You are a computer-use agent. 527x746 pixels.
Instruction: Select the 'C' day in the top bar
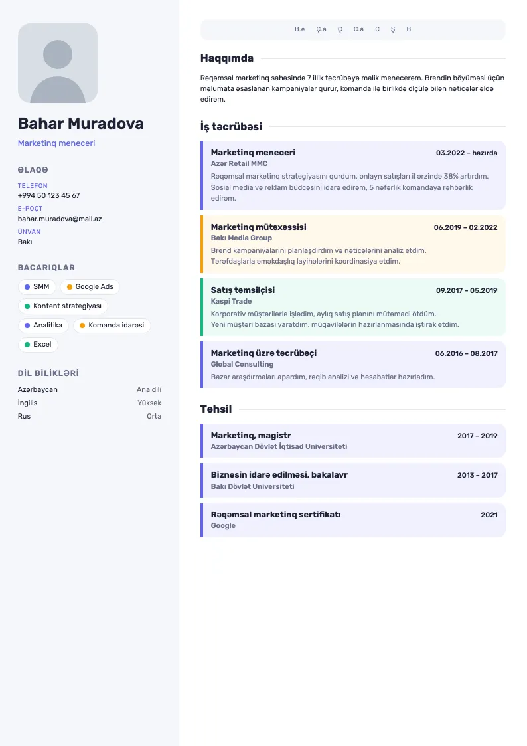coord(377,29)
